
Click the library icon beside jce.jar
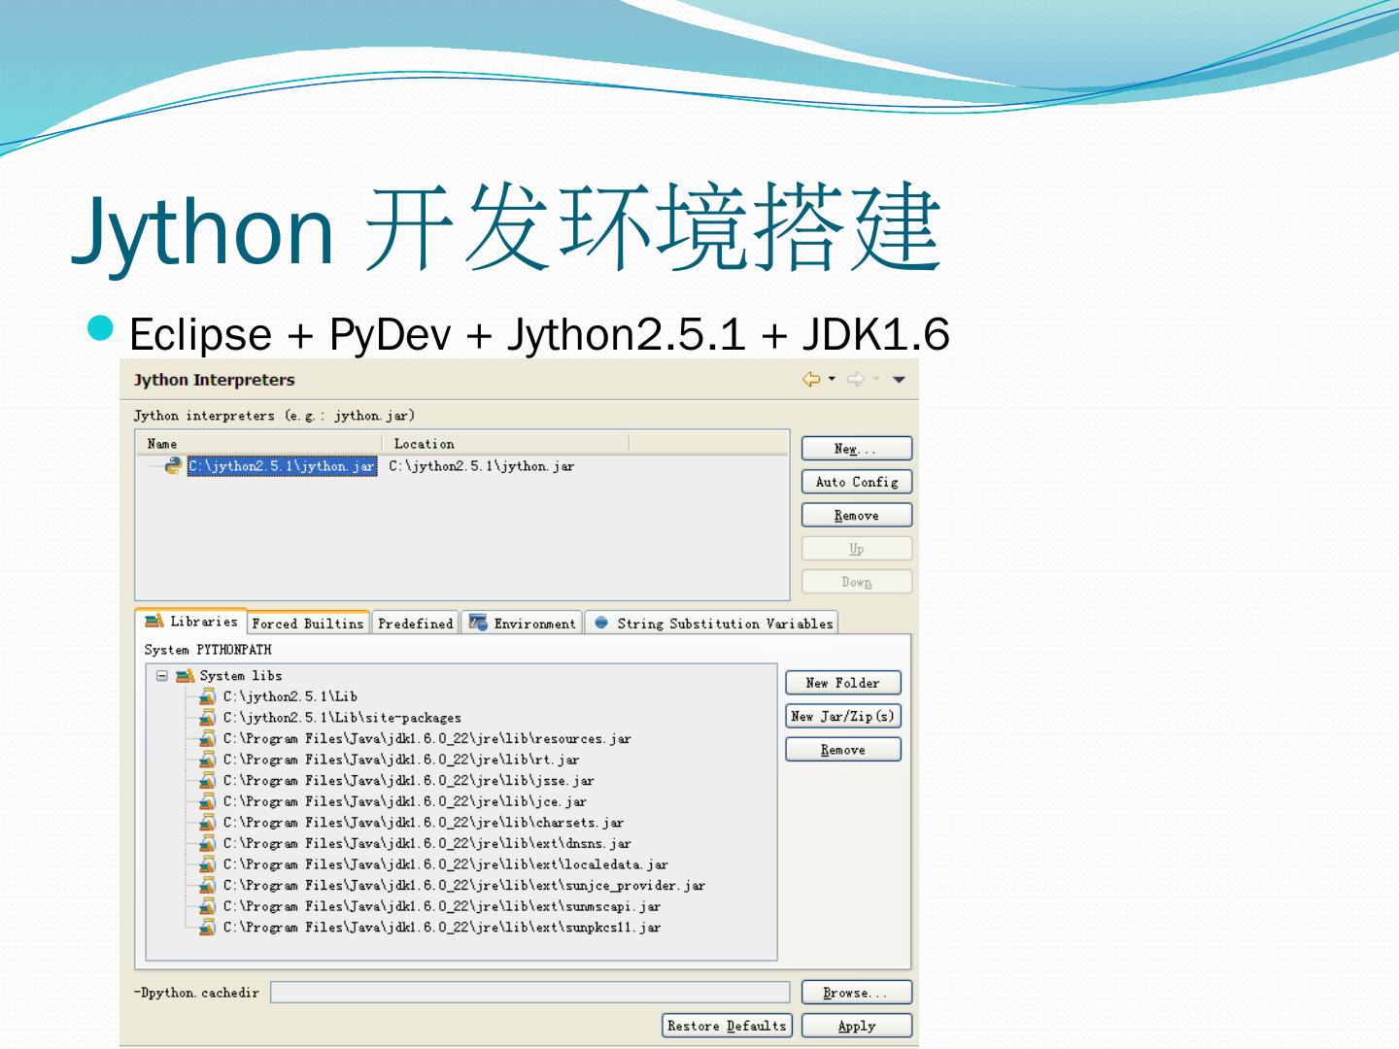click(207, 802)
